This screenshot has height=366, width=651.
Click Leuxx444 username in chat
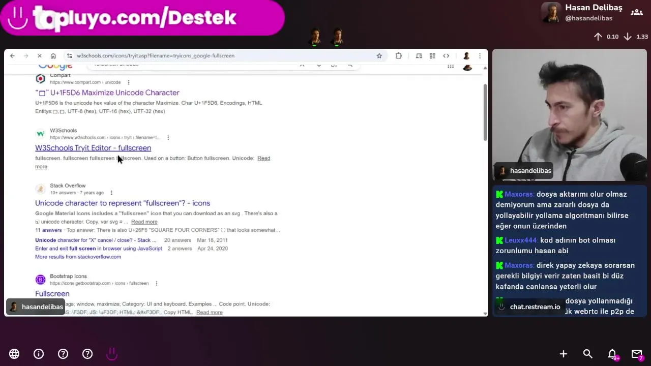[521, 240]
